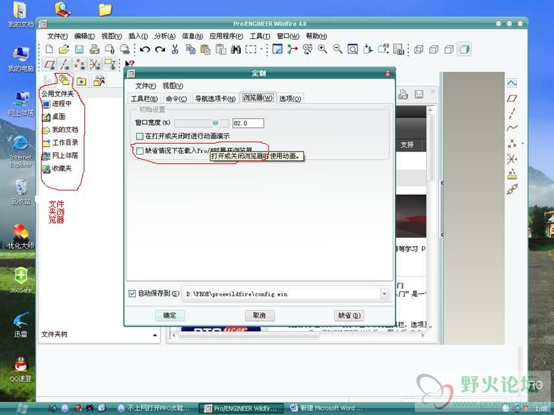This screenshot has width=554, height=415.
Task: Open the main 工具 menu
Action: 260,36
